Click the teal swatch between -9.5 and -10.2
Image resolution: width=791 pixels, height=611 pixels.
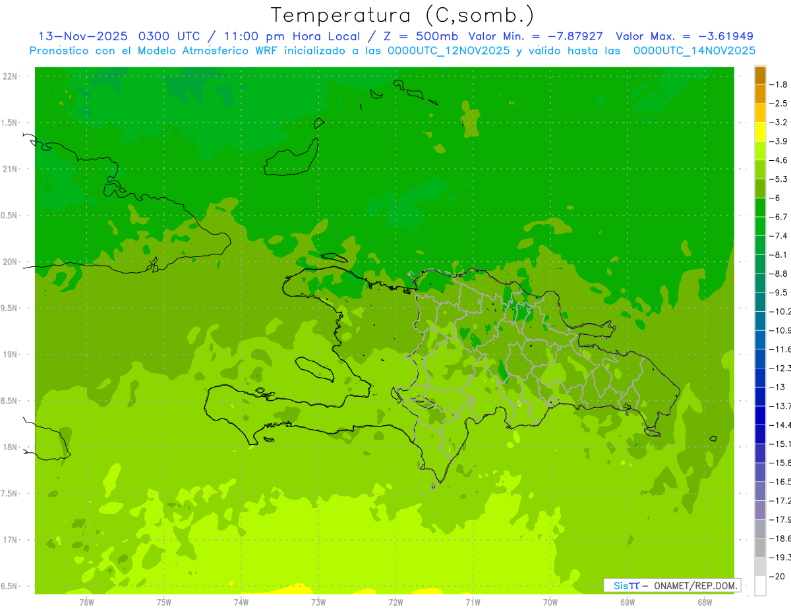(x=760, y=302)
